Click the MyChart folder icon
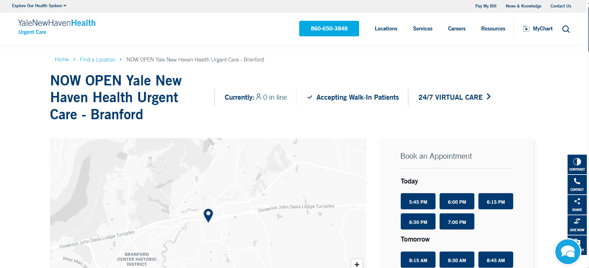This screenshot has height=268, width=589. click(x=526, y=29)
